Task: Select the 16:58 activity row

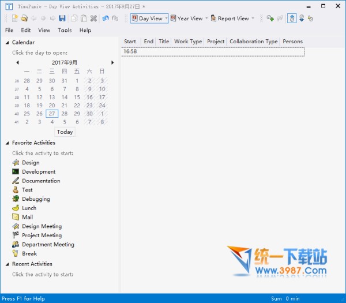Action: click(x=213, y=52)
